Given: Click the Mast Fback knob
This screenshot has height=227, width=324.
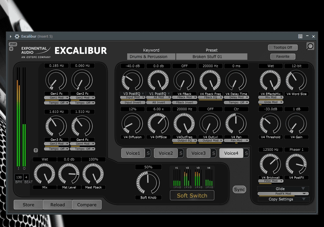Looking at the screenshot, I should 93,174.
